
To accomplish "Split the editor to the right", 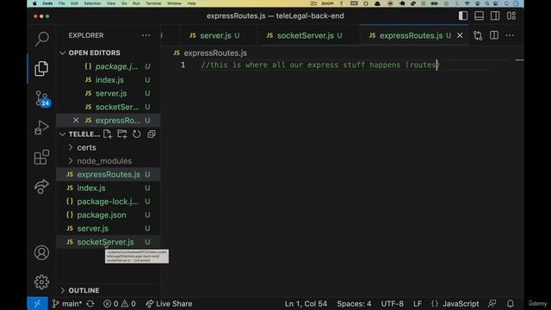I will [x=494, y=35].
